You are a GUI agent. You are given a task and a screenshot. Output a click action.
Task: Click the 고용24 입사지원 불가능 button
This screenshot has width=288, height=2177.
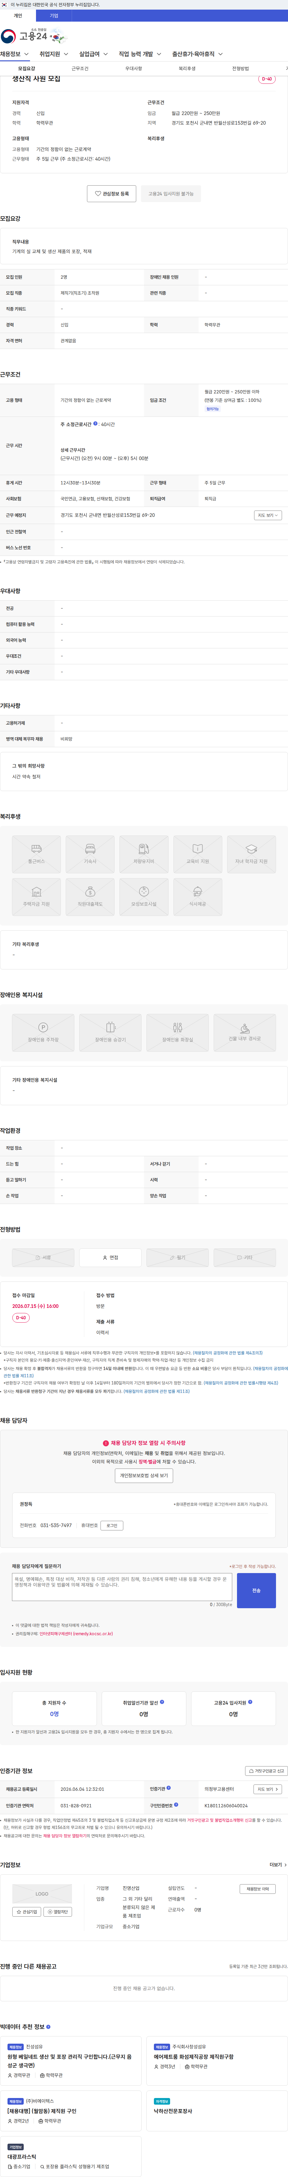171,193
